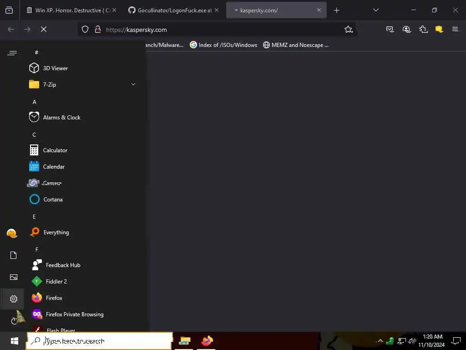466x350 pixels.
Task: Close the kaspersky.com tab
Action: (x=319, y=10)
